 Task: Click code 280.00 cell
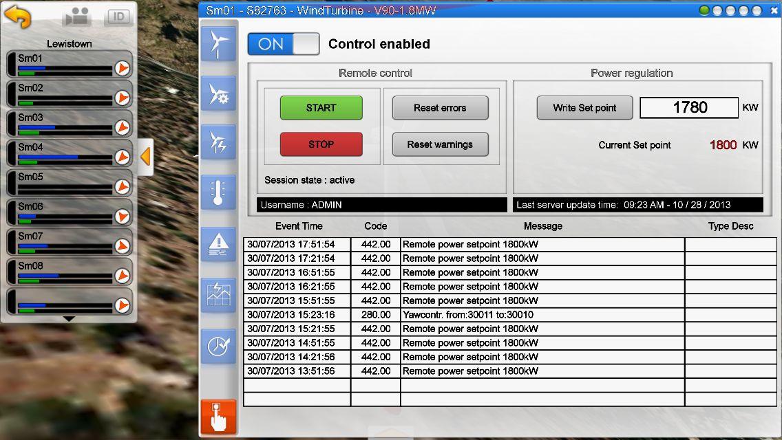[x=376, y=315]
